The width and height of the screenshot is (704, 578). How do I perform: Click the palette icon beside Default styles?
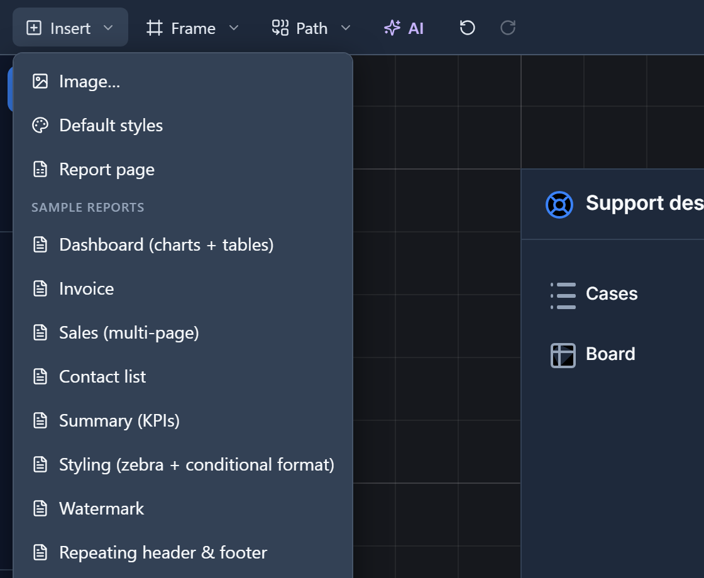click(x=40, y=125)
